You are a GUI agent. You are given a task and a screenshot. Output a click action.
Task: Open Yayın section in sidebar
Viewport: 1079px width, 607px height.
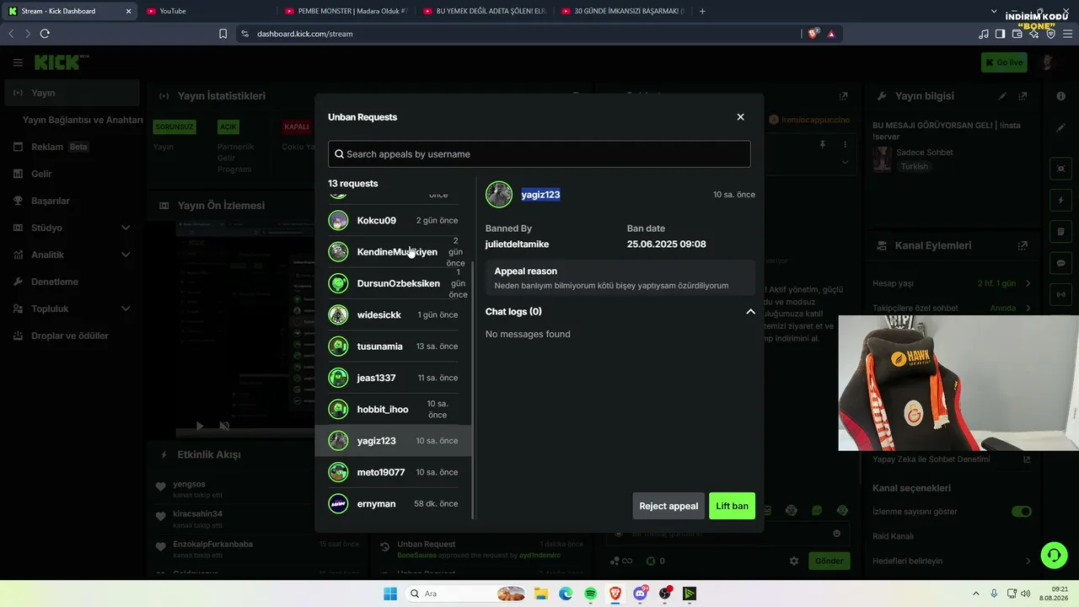tap(72, 93)
